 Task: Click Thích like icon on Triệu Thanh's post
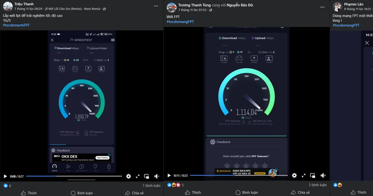pos(24,193)
